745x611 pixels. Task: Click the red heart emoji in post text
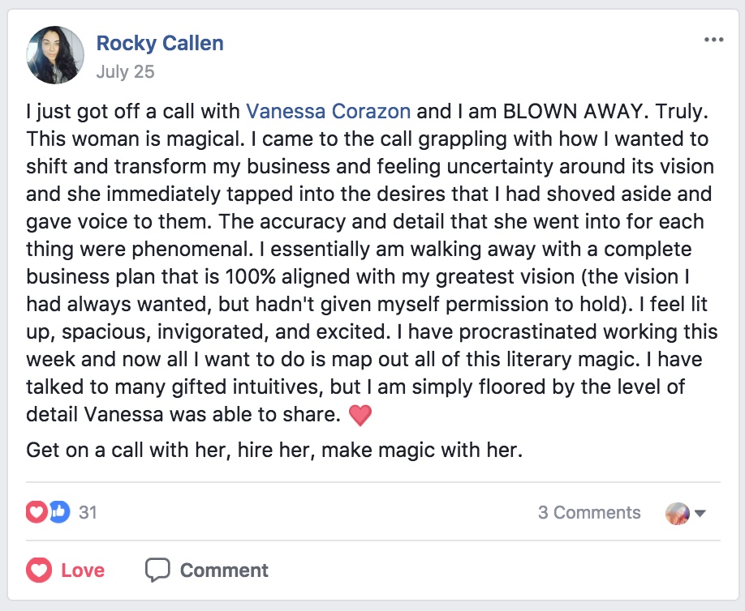point(360,415)
